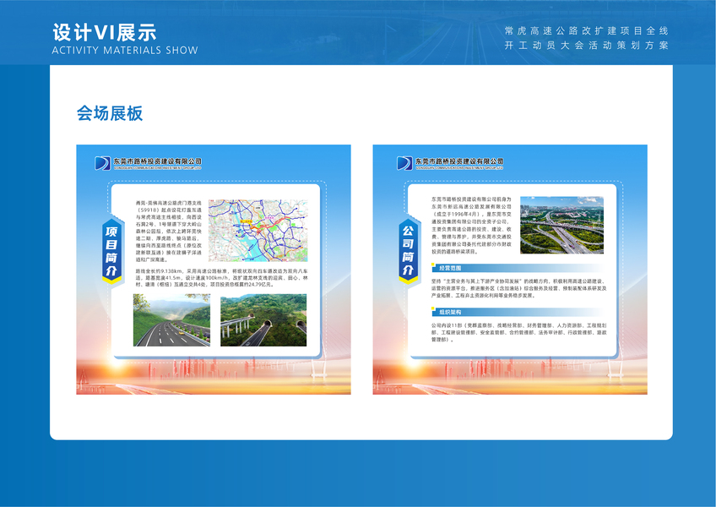The image size is (716, 507).
Task: Click the company history paragraph mentioning 1996年4月
Action: pos(471,226)
